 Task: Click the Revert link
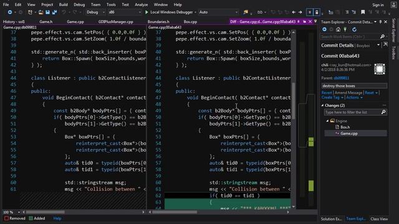coord(327,93)
